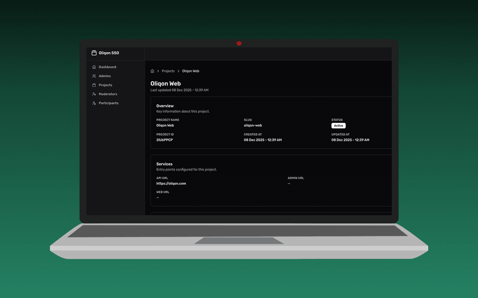Click the WEB URL label
This screenshot has height=298, width=478.
tap(163, 192)
